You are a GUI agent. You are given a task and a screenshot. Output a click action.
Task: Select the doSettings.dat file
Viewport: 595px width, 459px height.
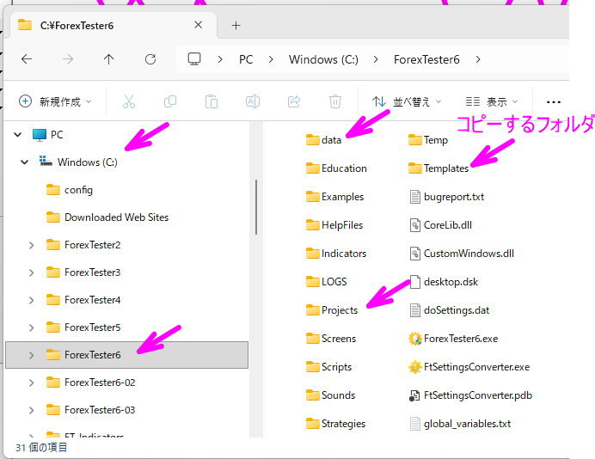[x=450, y=310]
